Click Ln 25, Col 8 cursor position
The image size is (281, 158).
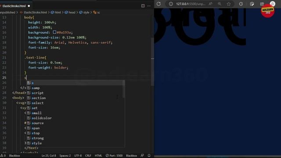(49, 155)
